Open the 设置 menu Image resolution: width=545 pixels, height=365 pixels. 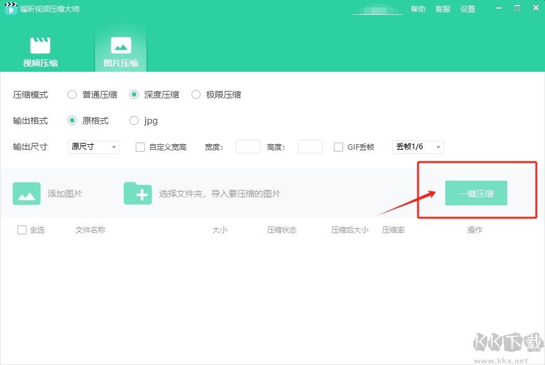pyautogui.click(x=468, y=9)
